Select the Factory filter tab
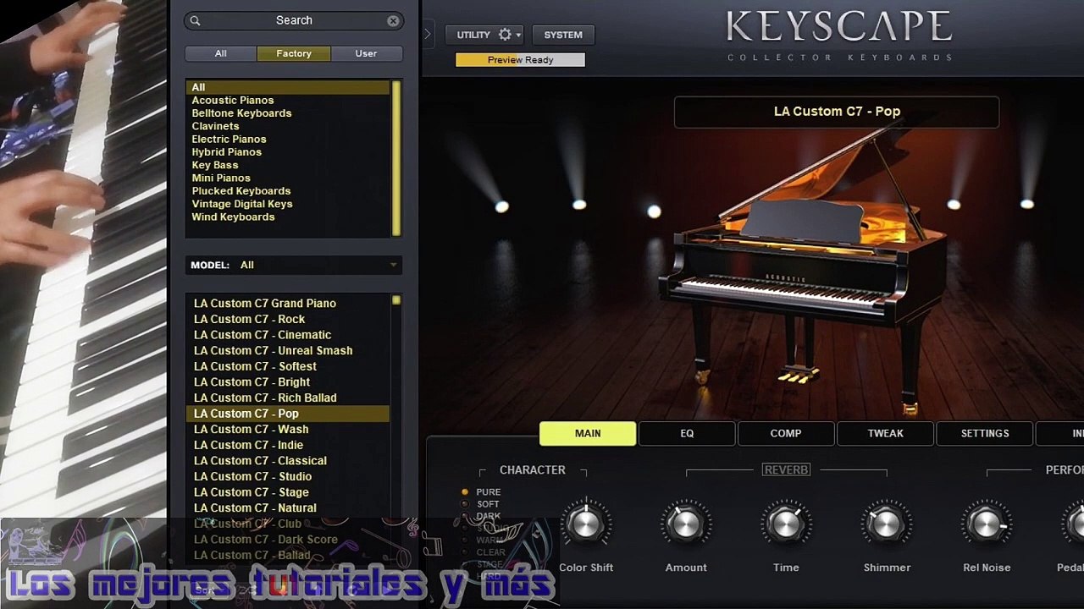This screenshot has width=1084, height=609. [x=294, y=53]
